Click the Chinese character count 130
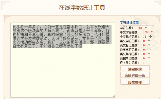The width and height of the screenshot is (161, 99). 145,32
